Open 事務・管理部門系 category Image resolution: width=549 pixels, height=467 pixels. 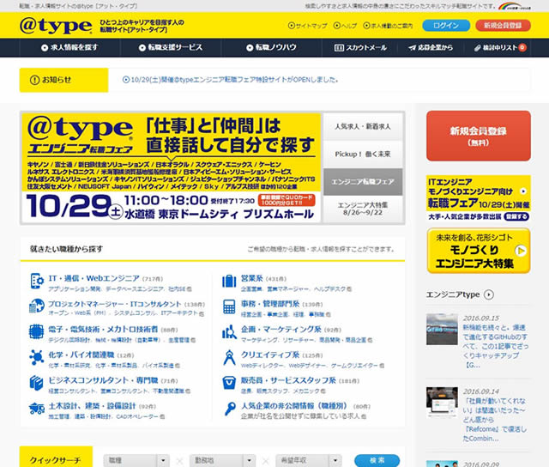(x=270, y=304)
